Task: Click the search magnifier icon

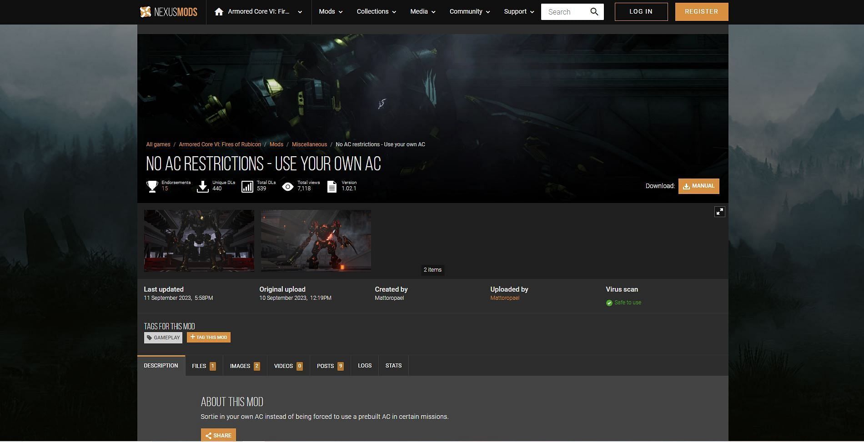Action: (x=594, y=12)
